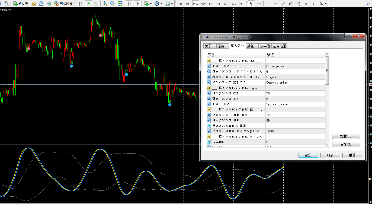Screen dimensions: 372x204
Task: Toggle the M15 timeframe button
Action: click(195, 4)
